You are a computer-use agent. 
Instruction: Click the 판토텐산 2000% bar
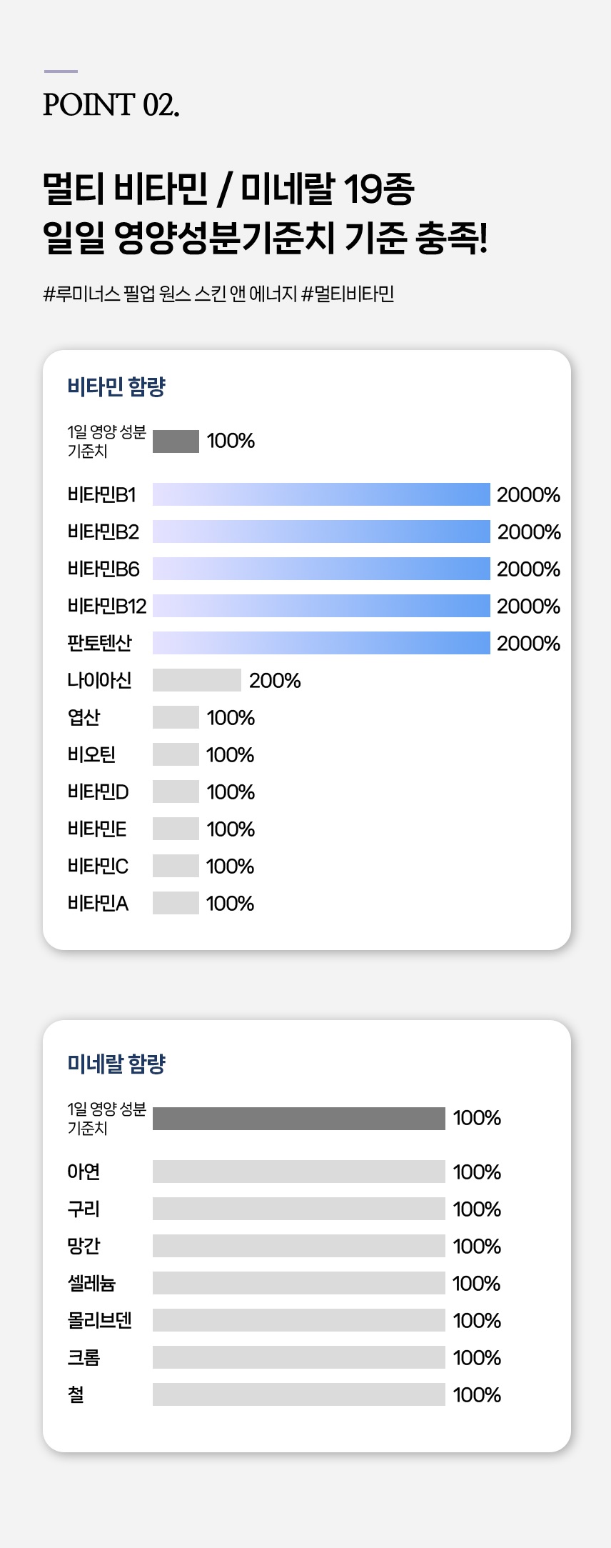pos(321,643)
